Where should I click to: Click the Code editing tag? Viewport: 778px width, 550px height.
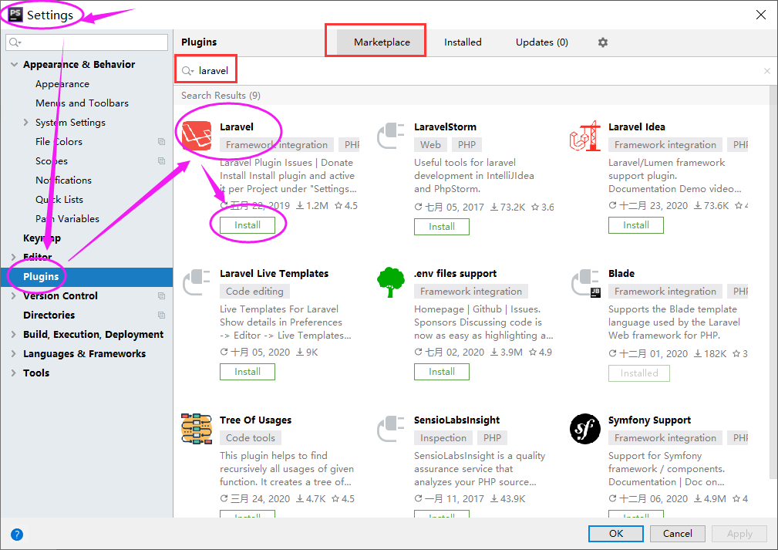tap(254, 292)
